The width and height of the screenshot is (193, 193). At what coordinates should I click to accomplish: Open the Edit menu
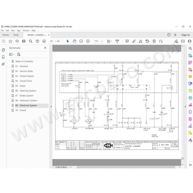(x=7, y=30)
